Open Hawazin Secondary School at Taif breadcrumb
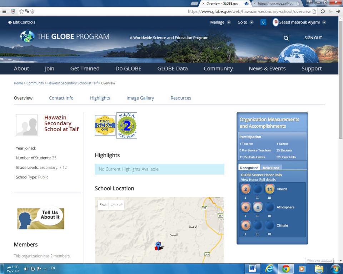The width and height of the screenshot is (343, 274). point(73,83)
